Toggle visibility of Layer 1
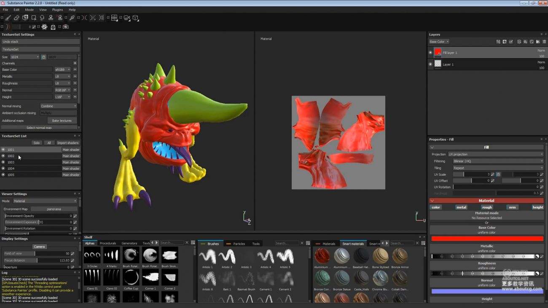This screenshot has width=548, height=308. pyautogui.click(x=430, y=64)
